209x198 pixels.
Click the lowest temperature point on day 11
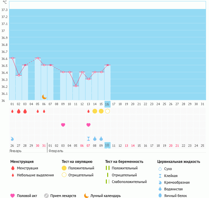(x=76, y=86)
